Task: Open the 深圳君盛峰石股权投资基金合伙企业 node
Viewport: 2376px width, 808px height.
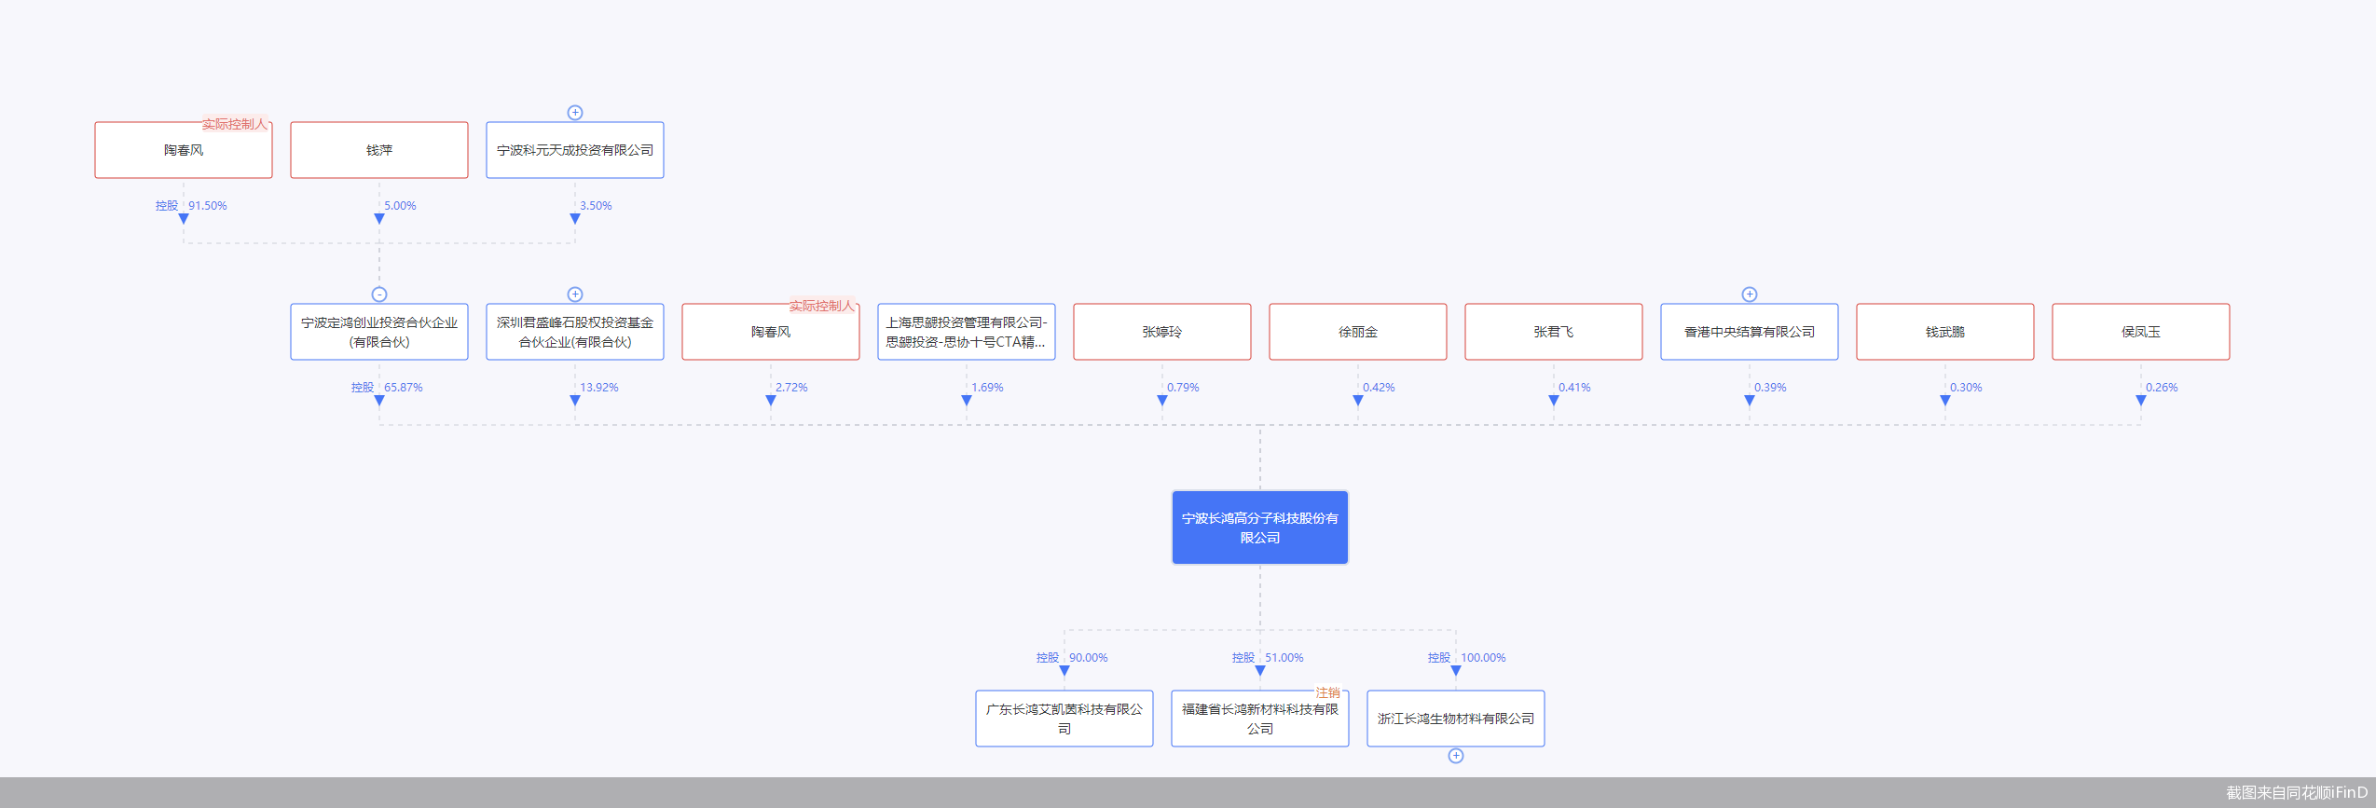Action: [x=575, y=332]
